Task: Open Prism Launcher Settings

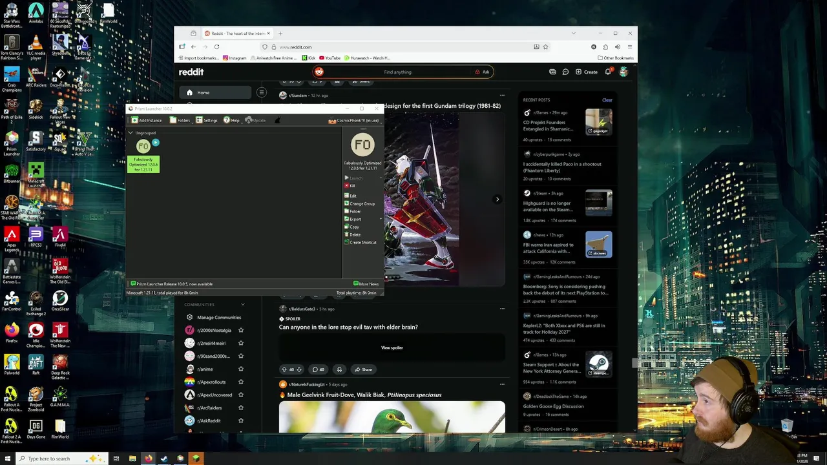Action: (x=207, y=120)
